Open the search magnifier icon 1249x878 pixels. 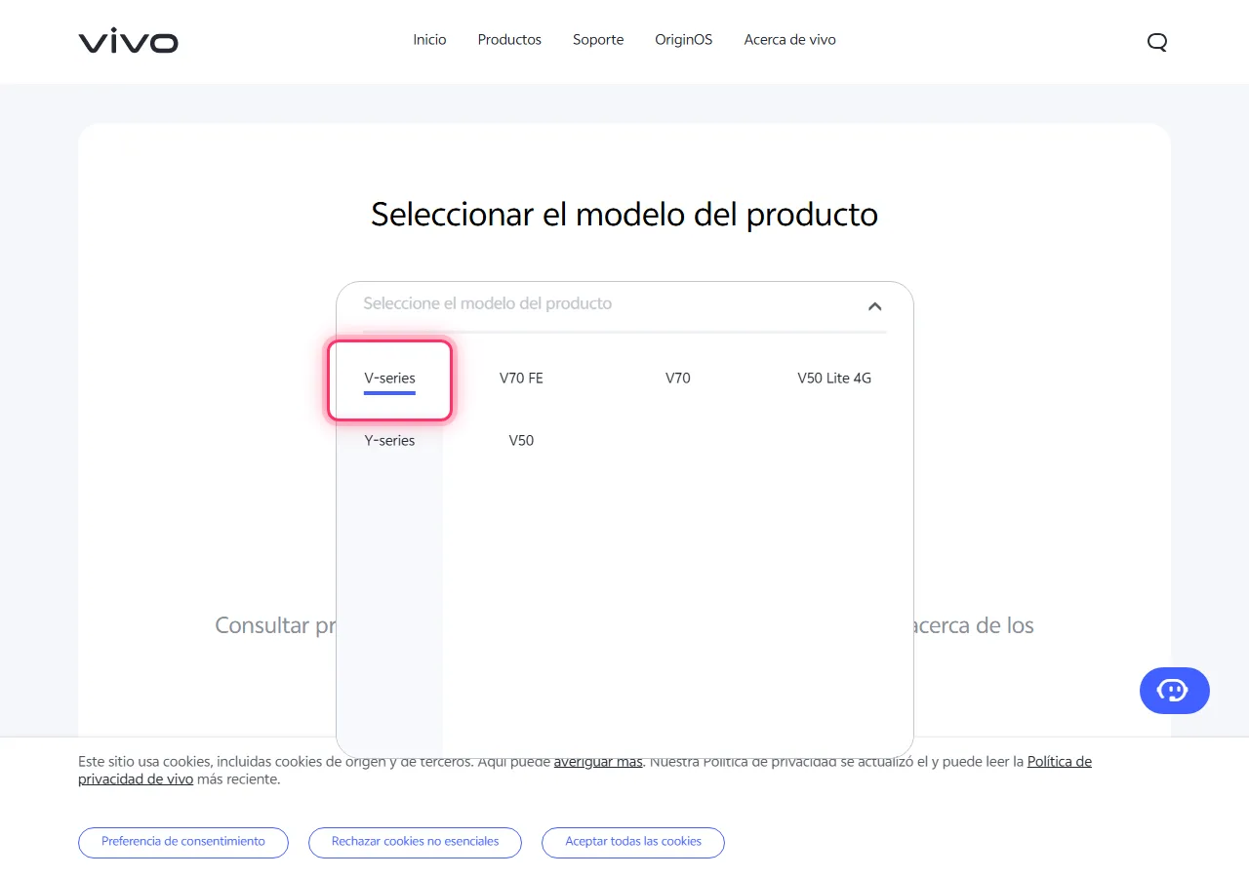tap(1157, 42)
